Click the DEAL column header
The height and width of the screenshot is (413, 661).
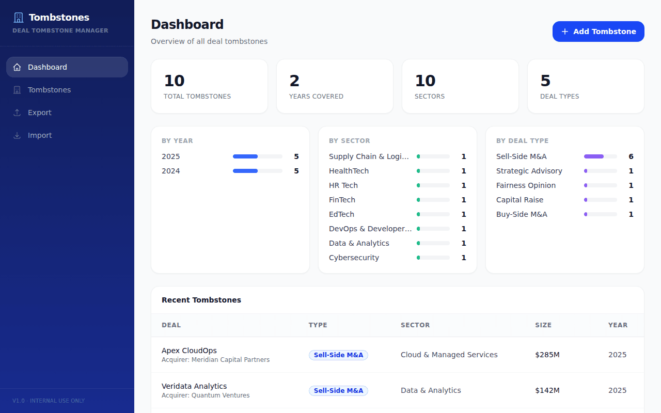171,325
